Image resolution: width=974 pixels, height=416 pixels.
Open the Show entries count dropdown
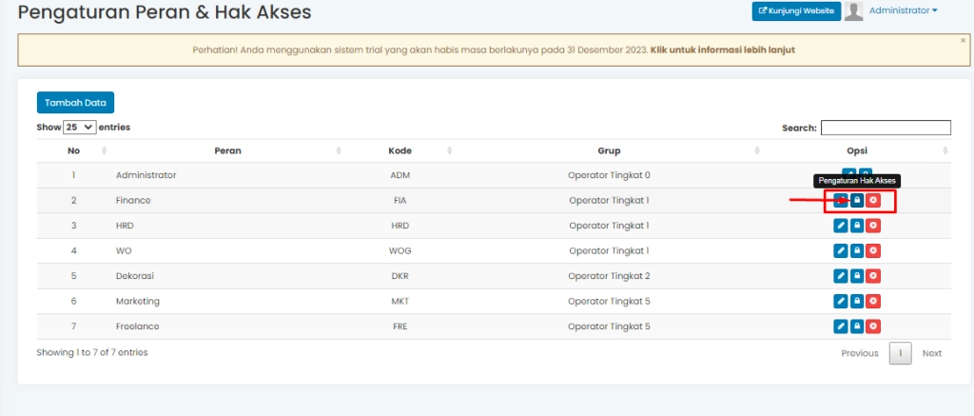(79, 127)
